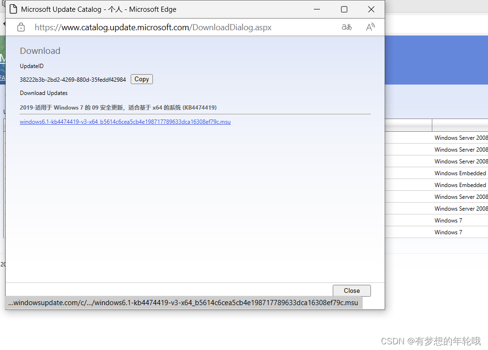Click the Close button at the dialog bottom
488x350 pixels.
pyautogui.click(x=351, y=290)
